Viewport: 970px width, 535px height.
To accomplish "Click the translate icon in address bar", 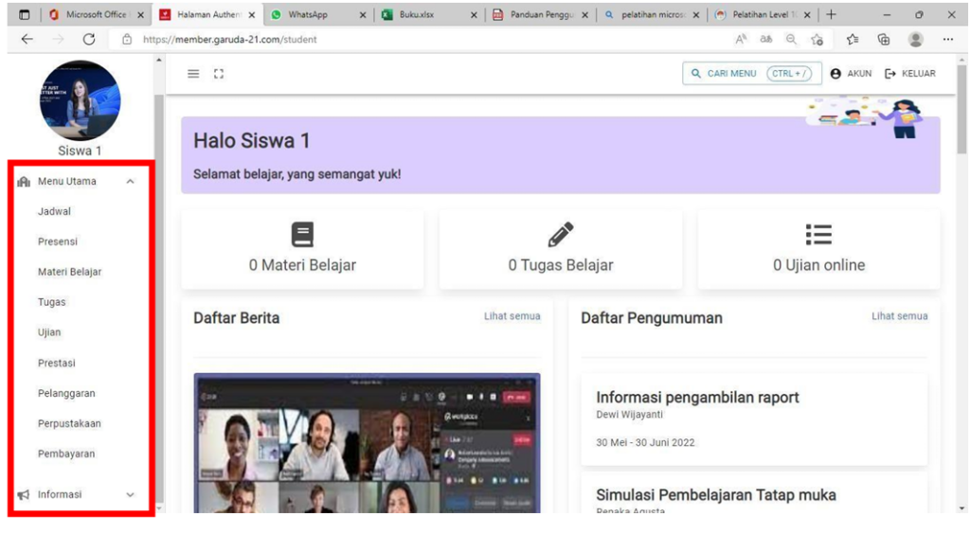I will coord(765,39).
